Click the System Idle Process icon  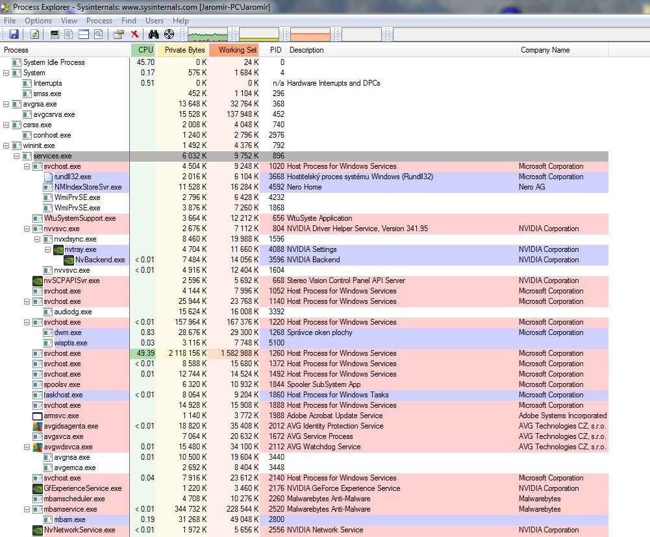[17, 62]
